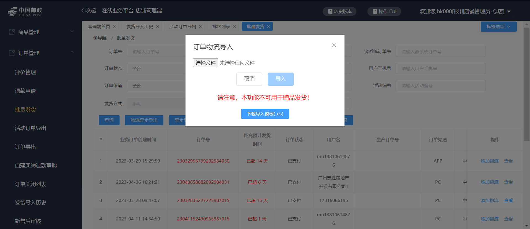This screenshot has width=530, height=229.
Task: Click the 商品管理 sidebar icon
Action: 12,32
